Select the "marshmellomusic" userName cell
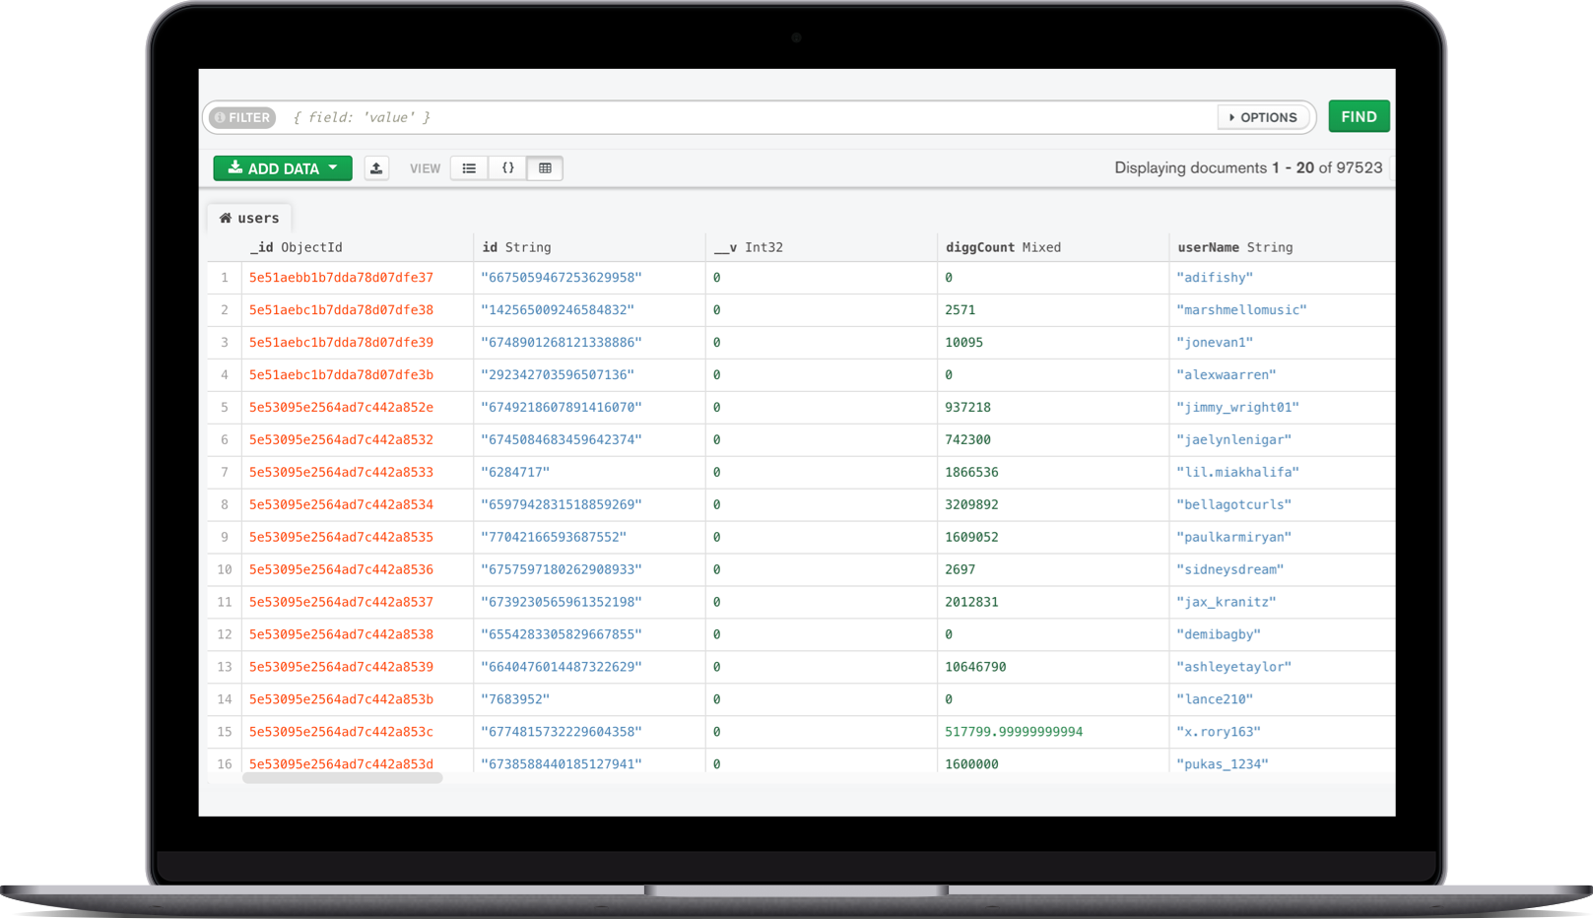Screen dimensions: 1593x919 [x=1241, y=310]
